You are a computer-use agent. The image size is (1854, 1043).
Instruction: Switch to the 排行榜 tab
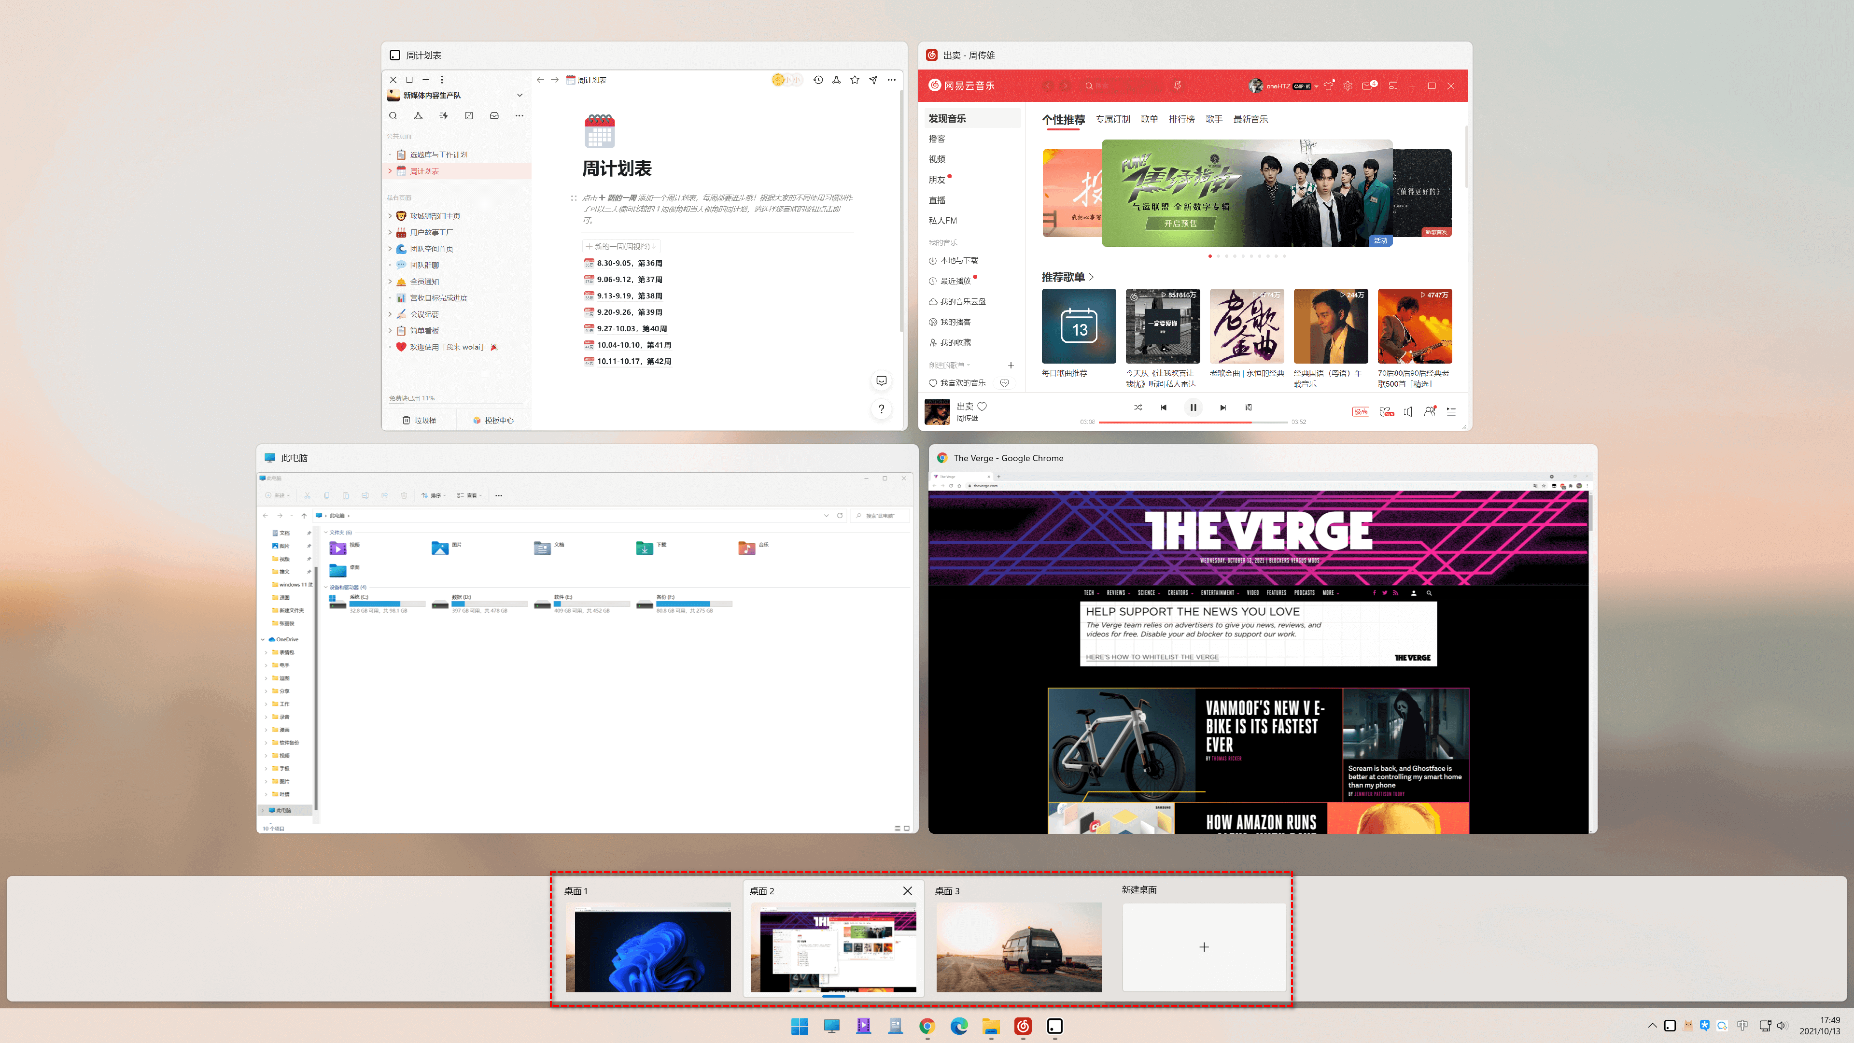(x=1181, y=119)
